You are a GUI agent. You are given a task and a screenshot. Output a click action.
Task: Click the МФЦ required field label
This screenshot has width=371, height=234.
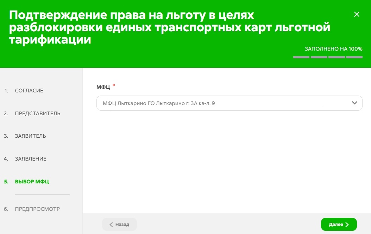(x=103, y=87)
